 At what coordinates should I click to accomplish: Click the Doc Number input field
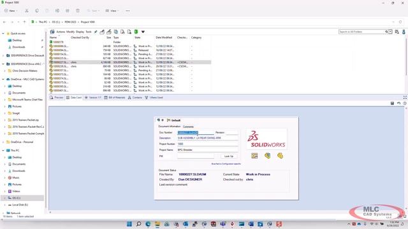[x=196, y=132]
